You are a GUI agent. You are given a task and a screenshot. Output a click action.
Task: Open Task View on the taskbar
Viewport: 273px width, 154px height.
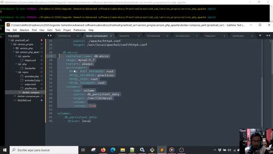pyautogui.click(x=83, y=150)
